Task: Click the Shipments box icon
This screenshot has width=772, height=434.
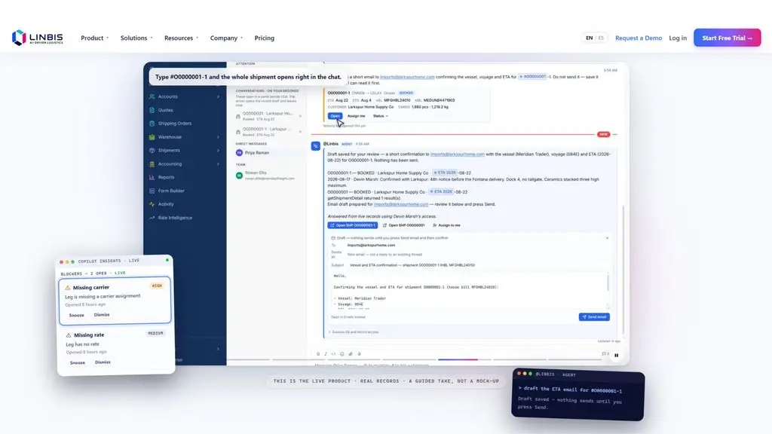Action: coord(152,151)
